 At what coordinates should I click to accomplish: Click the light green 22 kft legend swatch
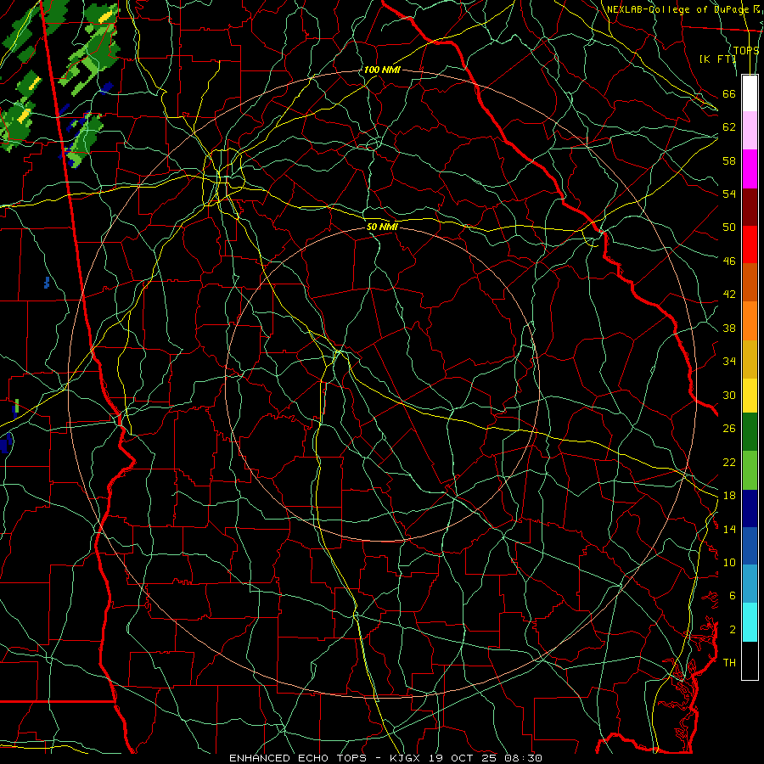pos(750,470)
